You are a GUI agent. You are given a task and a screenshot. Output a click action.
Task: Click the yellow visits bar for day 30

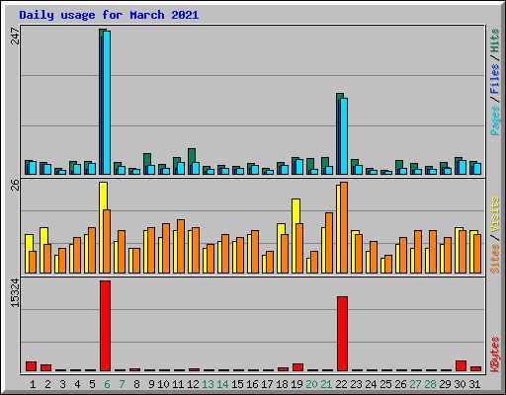[x=458, y=250]
